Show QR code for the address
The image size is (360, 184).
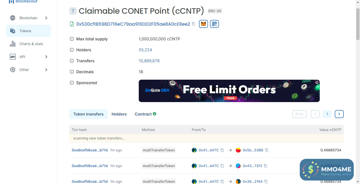pos(214,24)
